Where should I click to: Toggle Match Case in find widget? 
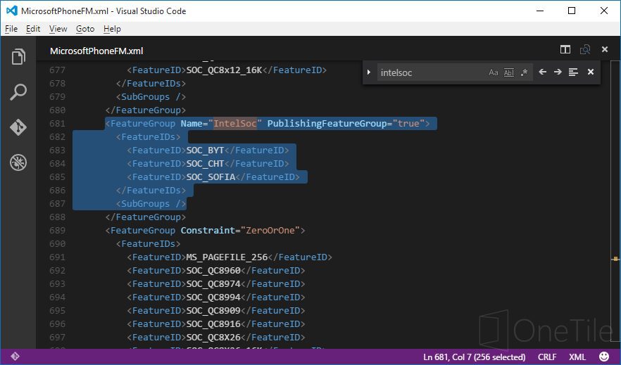coord(493,72)
